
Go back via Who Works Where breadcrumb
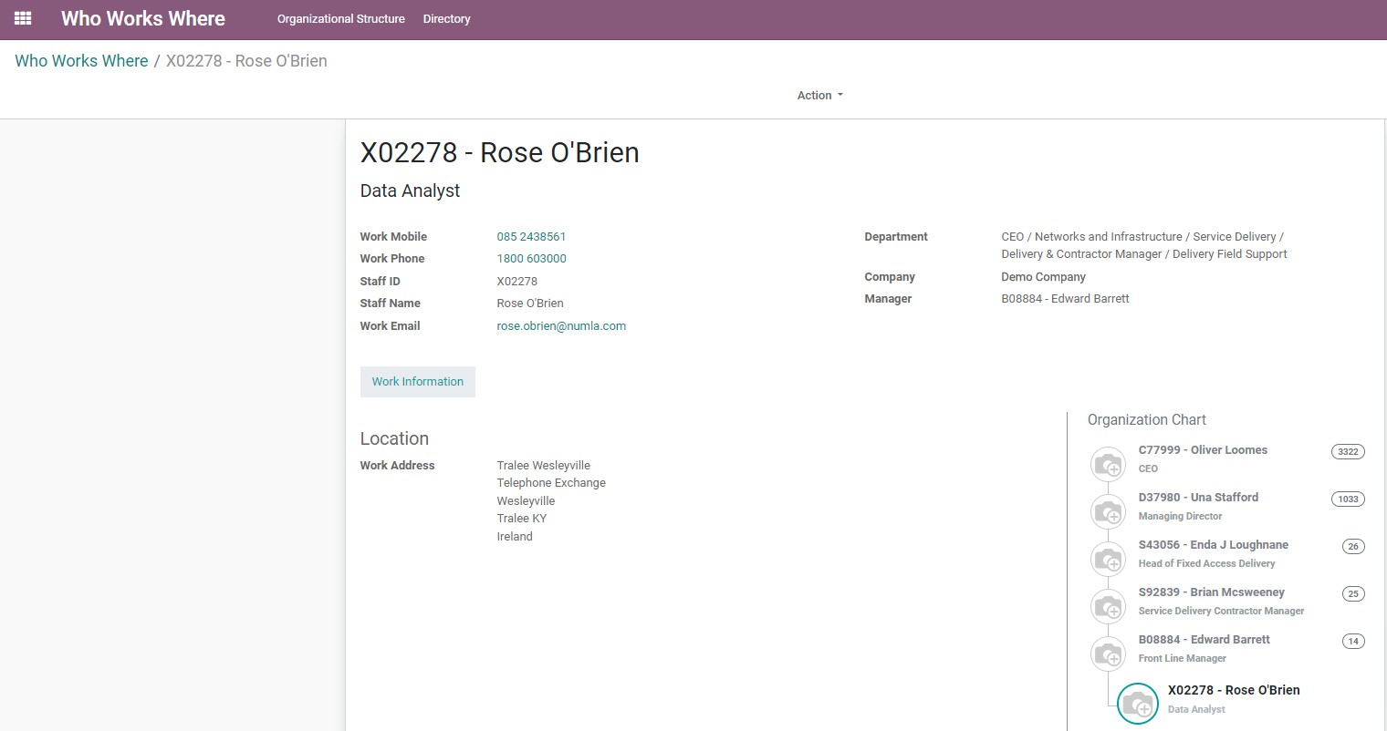point(81,61)
